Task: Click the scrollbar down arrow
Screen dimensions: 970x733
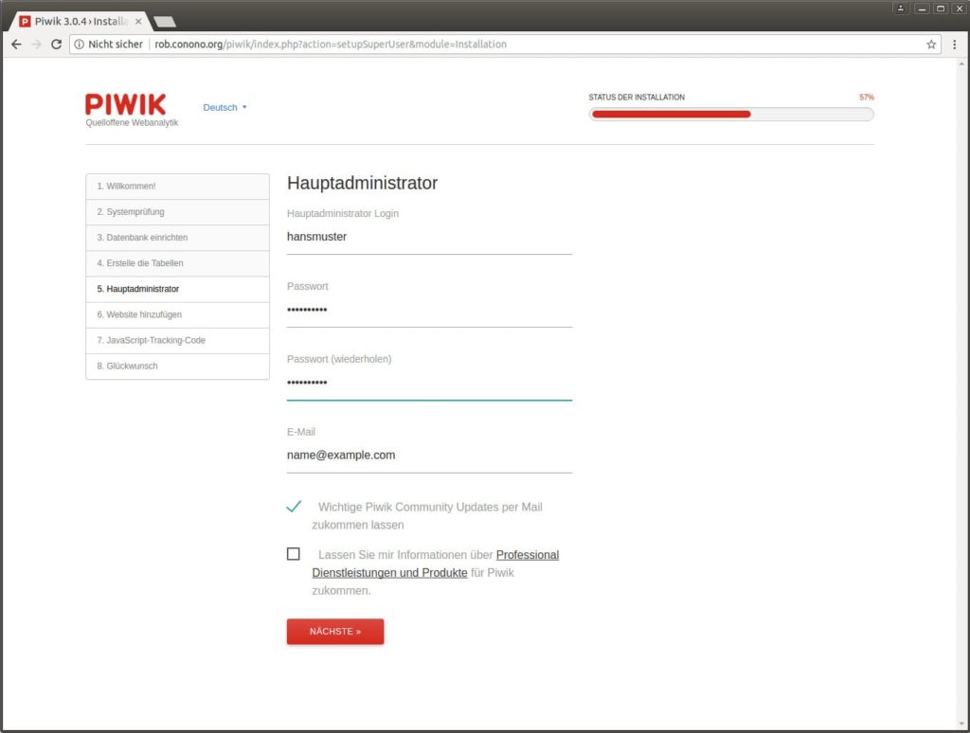Action: coord(962,724)
